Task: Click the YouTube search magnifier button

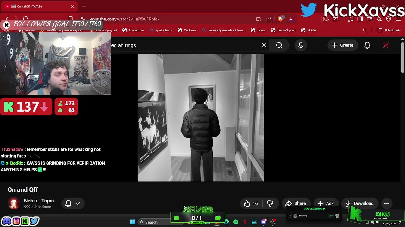Action: coord(279,45)
